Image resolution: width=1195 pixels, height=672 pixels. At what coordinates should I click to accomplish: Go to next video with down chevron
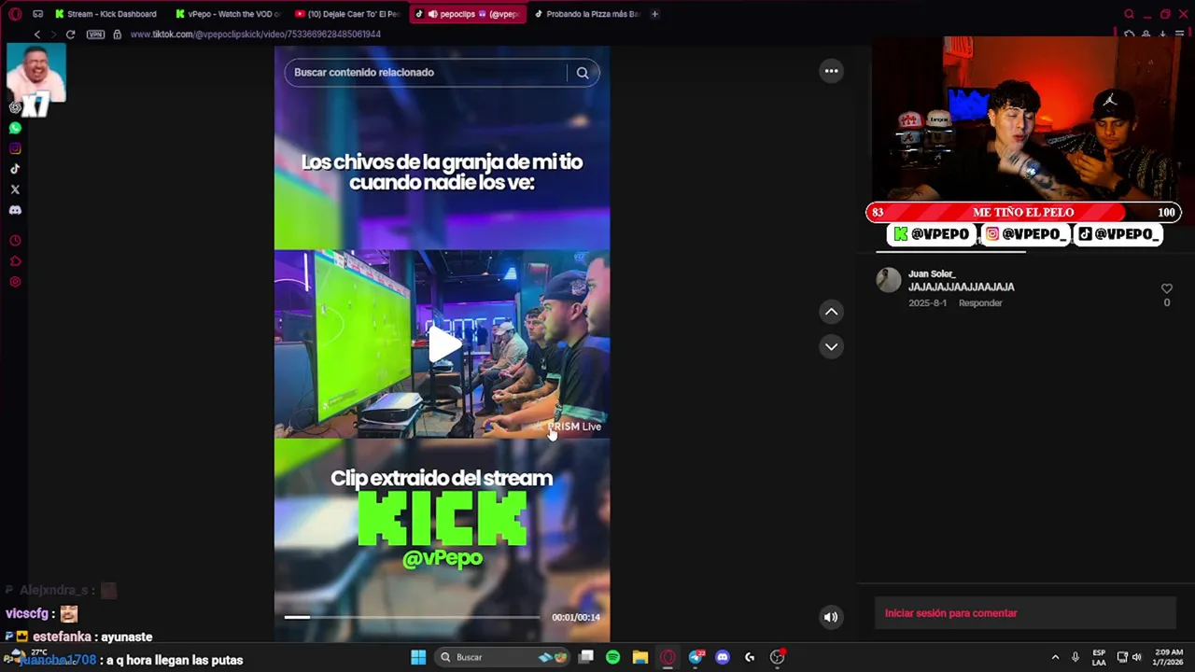[831, 346]
